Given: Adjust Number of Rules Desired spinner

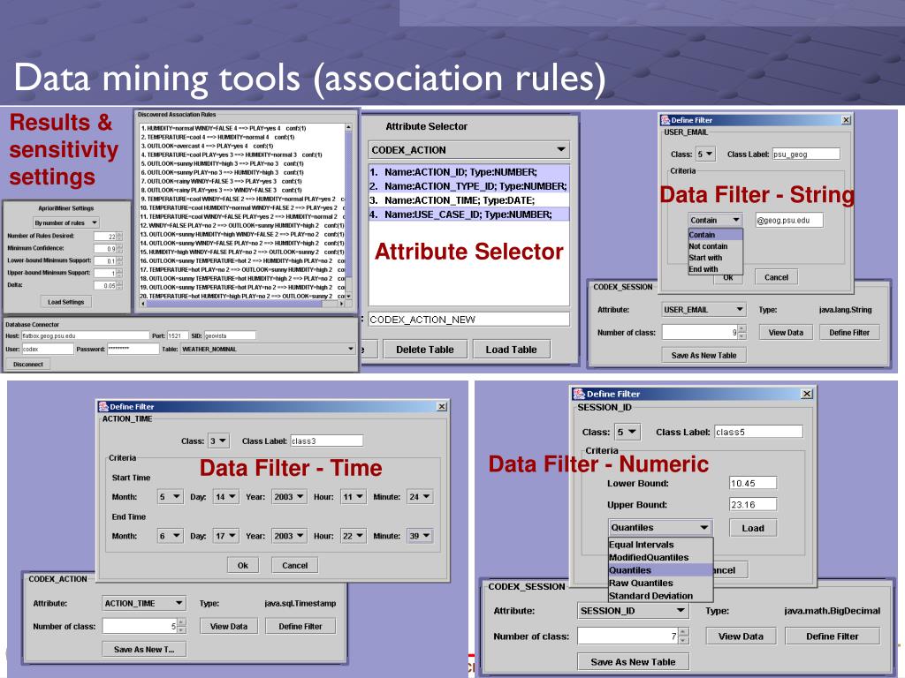Looking at the screenshot, I should point(119,237).
